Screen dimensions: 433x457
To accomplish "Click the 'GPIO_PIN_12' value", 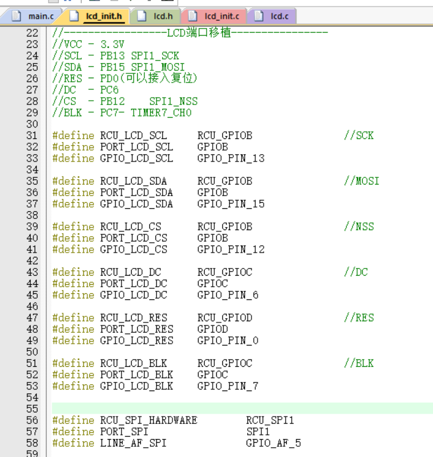I will click(231, 250).
